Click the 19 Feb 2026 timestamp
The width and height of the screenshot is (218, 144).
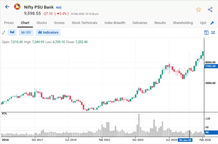[85, 14]
